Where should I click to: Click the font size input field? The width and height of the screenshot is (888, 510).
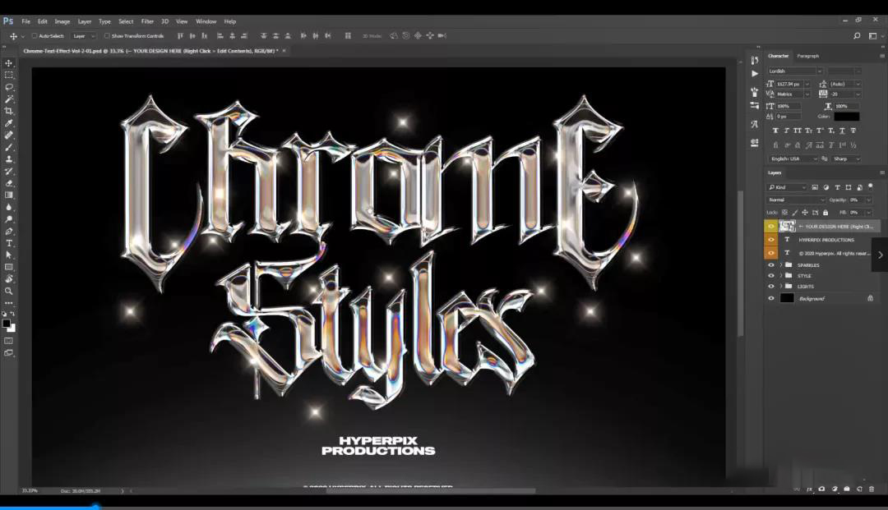788,84
